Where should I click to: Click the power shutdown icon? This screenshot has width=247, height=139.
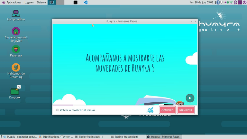tap(244, 2)
